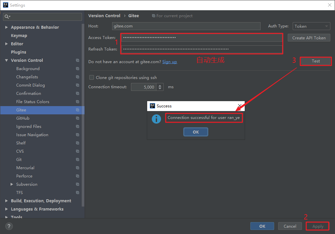Click project-level icon beside CVS
The image size is (335, 234).
click(78, 151)
